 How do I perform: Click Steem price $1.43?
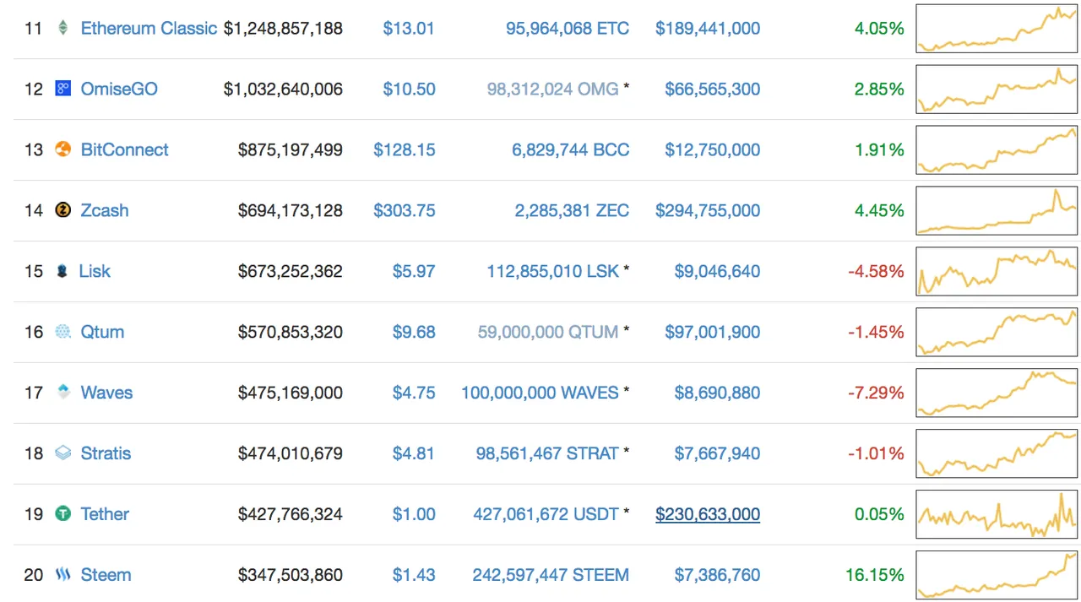[x=414, y=575]
